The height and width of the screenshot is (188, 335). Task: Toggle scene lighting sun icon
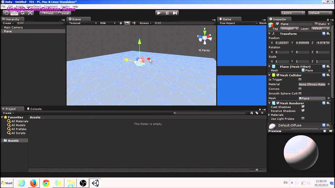pos(121,23)
